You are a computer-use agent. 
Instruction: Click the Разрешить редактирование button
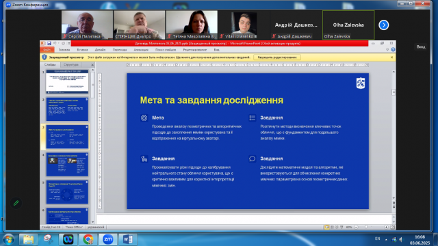click(x=277, y=57)
